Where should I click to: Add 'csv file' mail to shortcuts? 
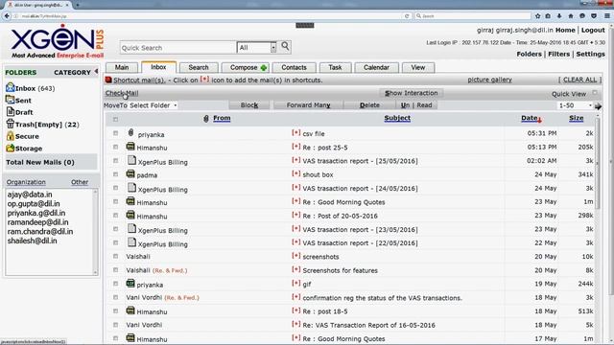coord(296,133)
